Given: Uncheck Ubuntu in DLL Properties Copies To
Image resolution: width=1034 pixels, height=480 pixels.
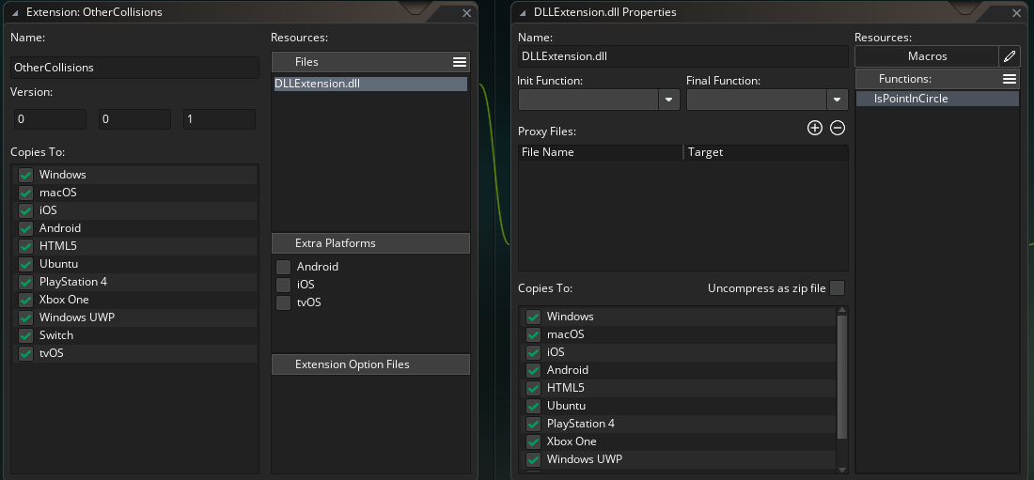Looking at the screenshot, I should point(534,406).
